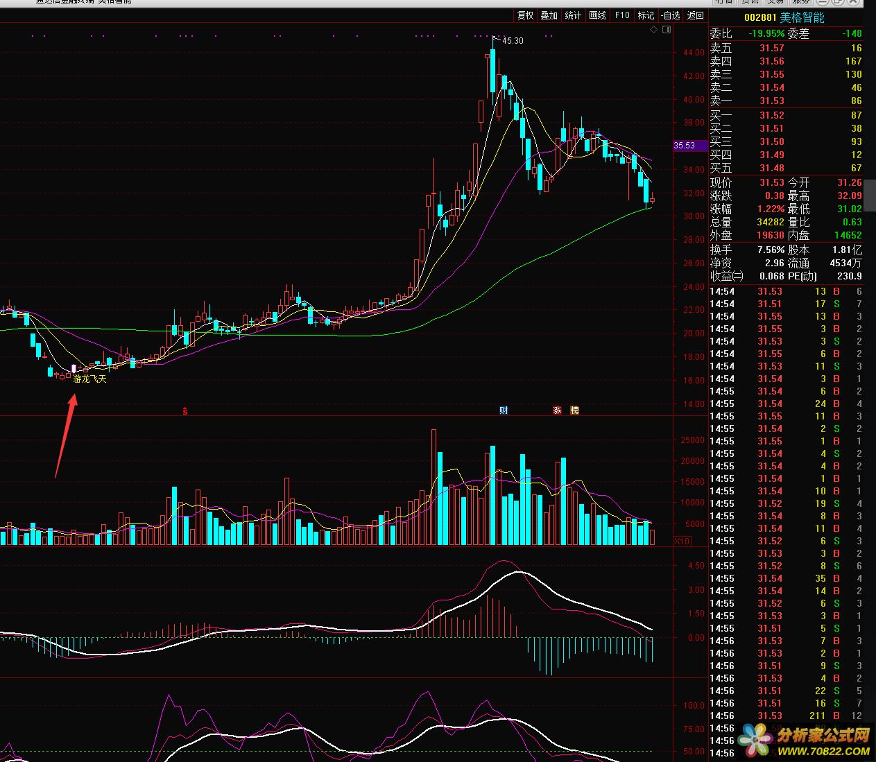Click the 标记 mark button
This screenshot has width=876, height=762.
pyautogui.click(x=646, y=15)
